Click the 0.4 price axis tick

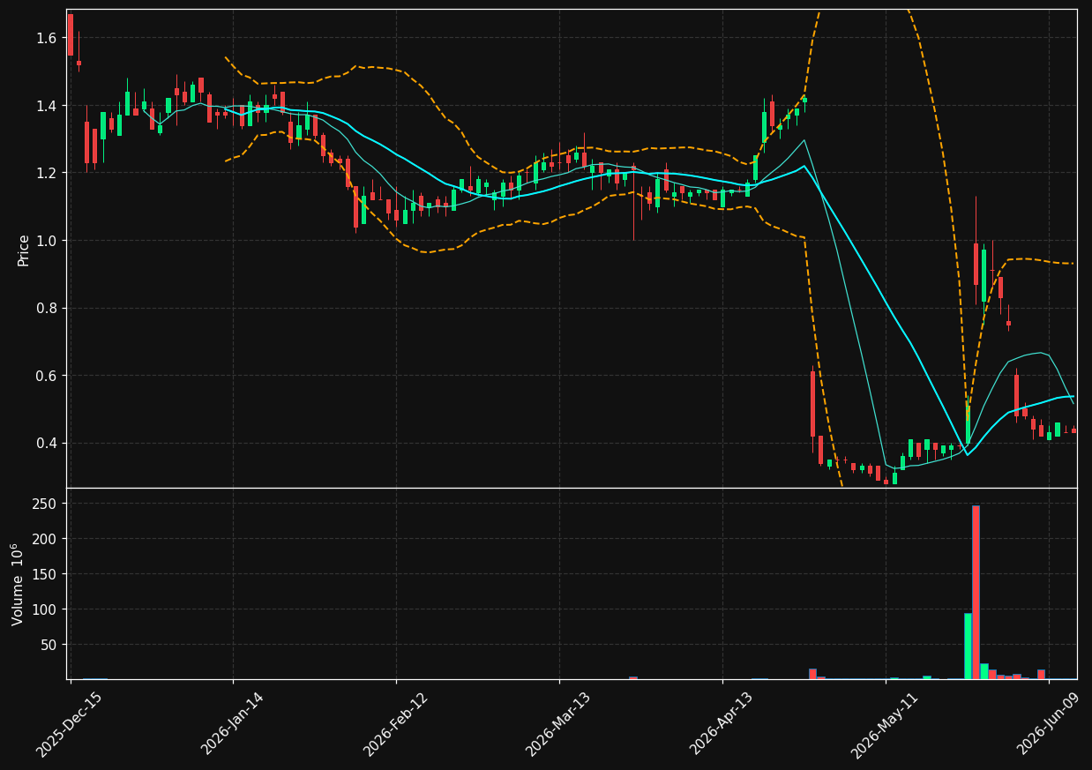48,443
